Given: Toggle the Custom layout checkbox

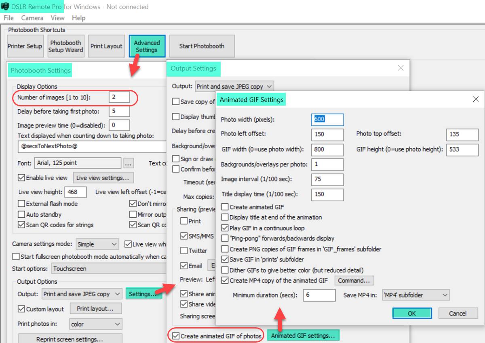Looking at the screenshot, I should tap(21, 309).
